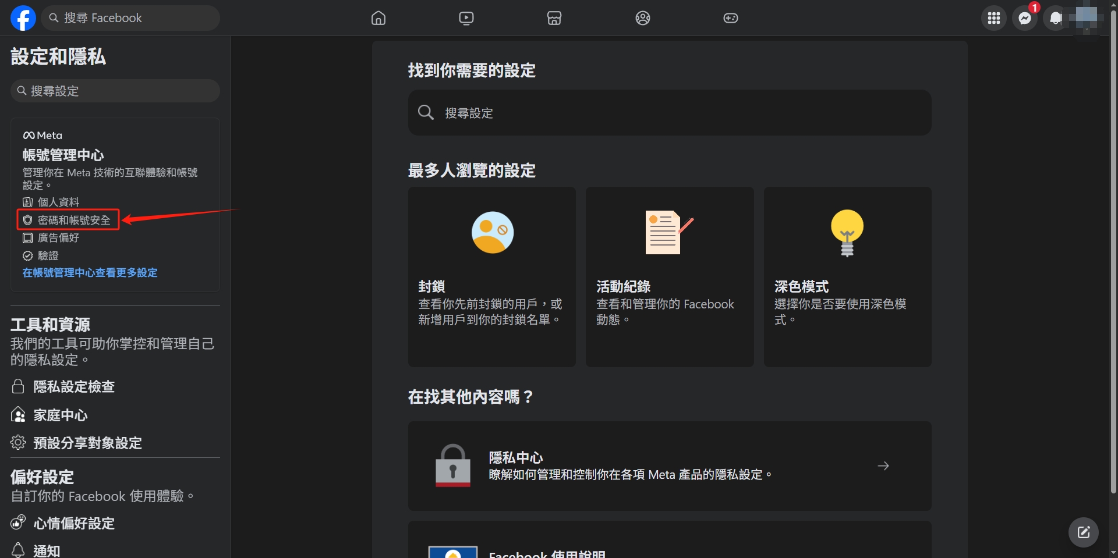Click the lock icon for 隱私設定檢查
Viewport: 1118px width, 558px height.
tap(18, 386)
